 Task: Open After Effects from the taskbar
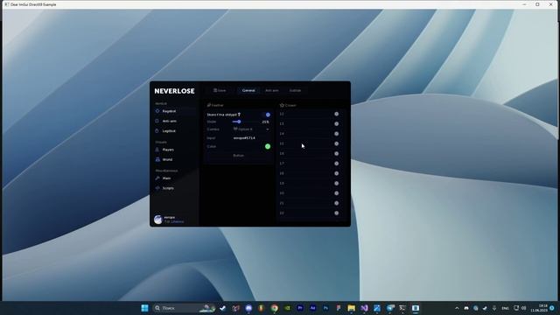pyautogui.click(x=313, y=308)
